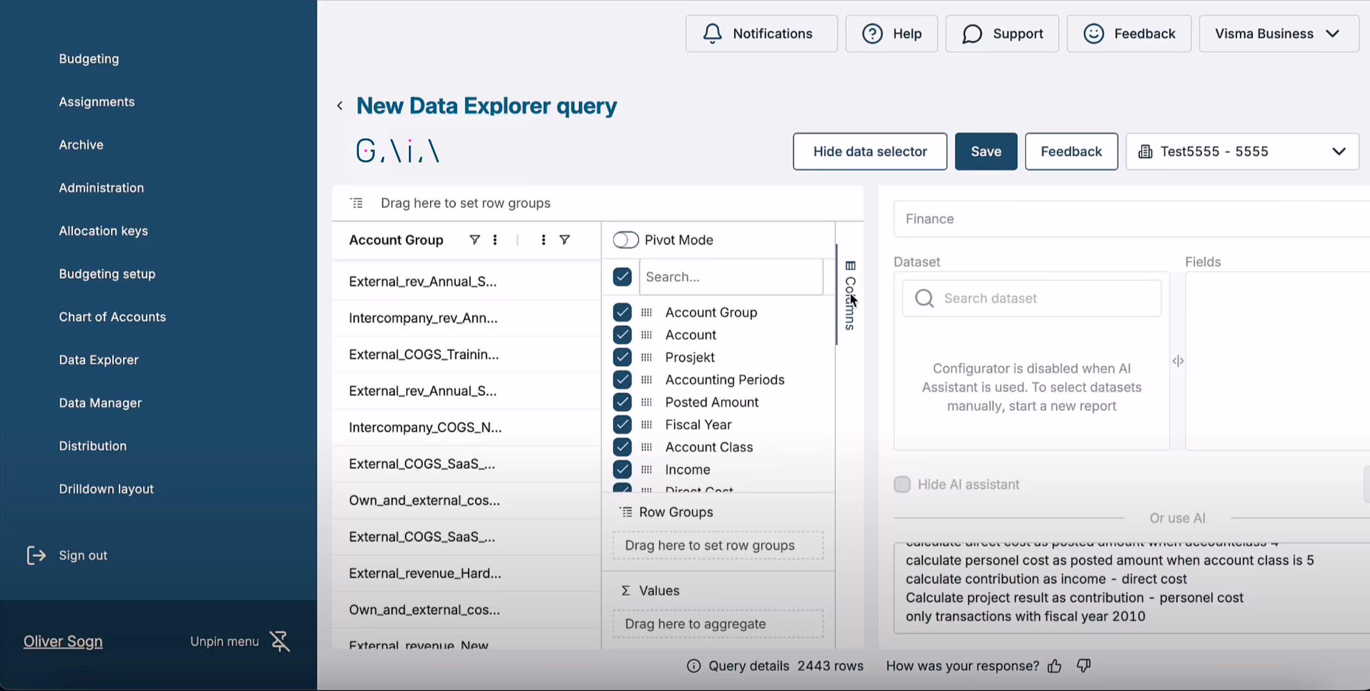Click the Query details info icon

coord(693,666)
